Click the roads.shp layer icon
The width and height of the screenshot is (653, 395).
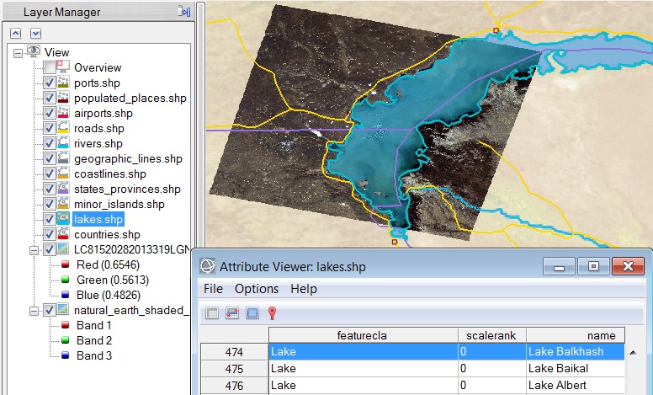[64, 129]
